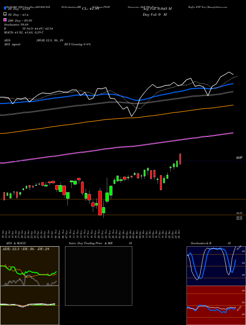
Task: Click the blue 20 Day legend swatch
Action: pos(5,8)
